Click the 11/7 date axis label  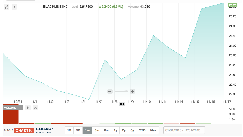pos(98,102)
